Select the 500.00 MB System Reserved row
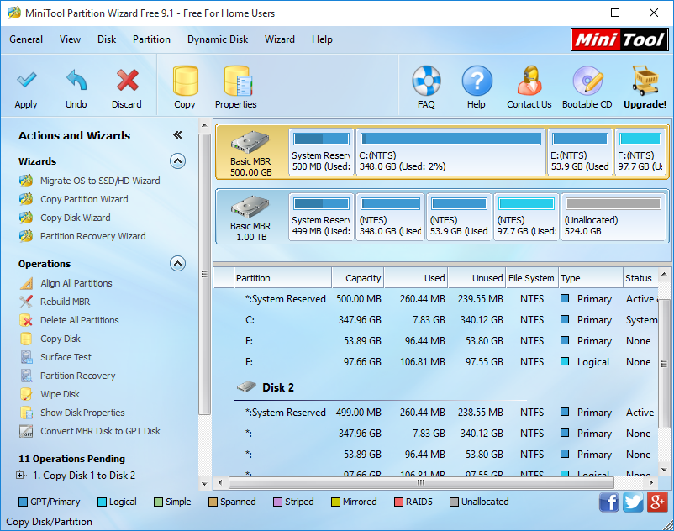Viewport: 674px width, 531px height. (x=435, y=299)
